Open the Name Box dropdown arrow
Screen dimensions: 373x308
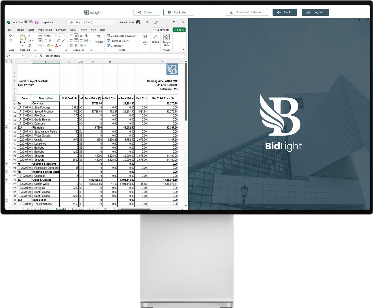pos(23,56)
